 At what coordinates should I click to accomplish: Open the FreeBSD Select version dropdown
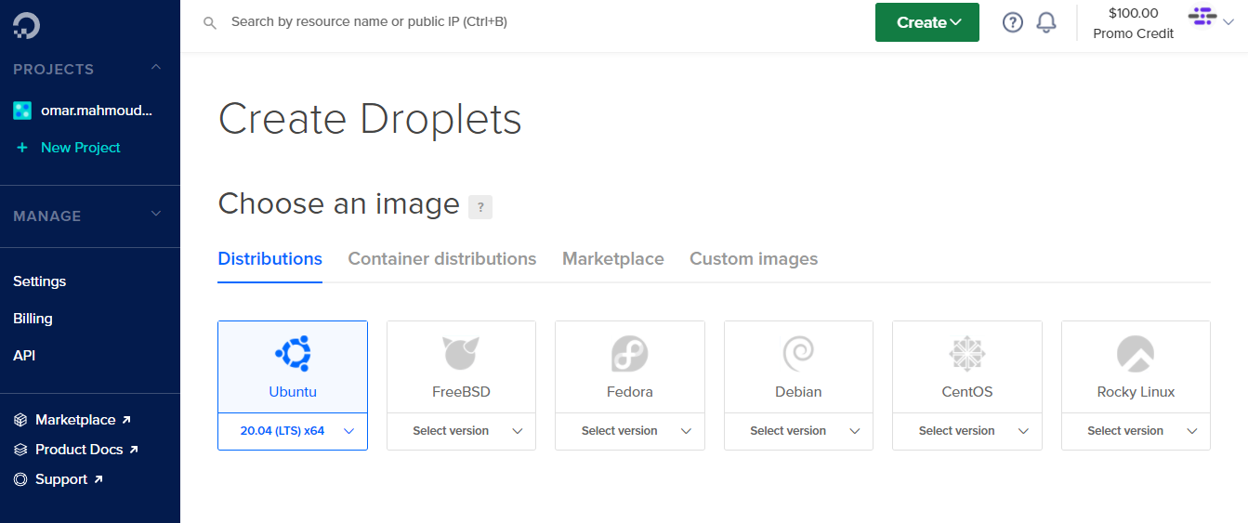461,431
